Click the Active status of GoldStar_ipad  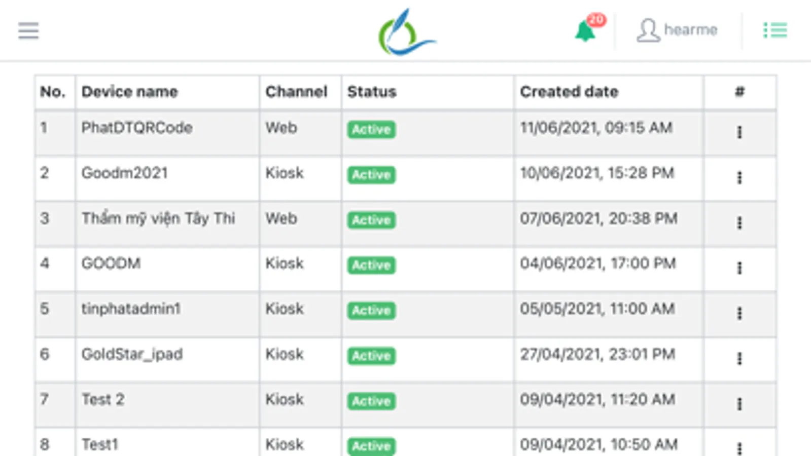tap(371, 356)
